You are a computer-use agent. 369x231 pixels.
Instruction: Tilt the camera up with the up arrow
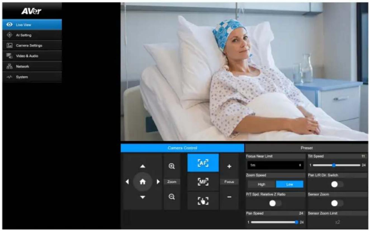click(143, 166)
